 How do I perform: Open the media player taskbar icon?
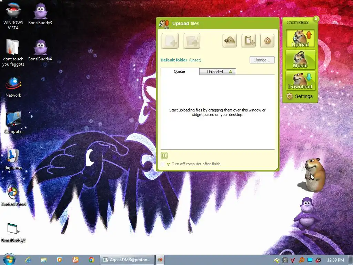(60, 260)
